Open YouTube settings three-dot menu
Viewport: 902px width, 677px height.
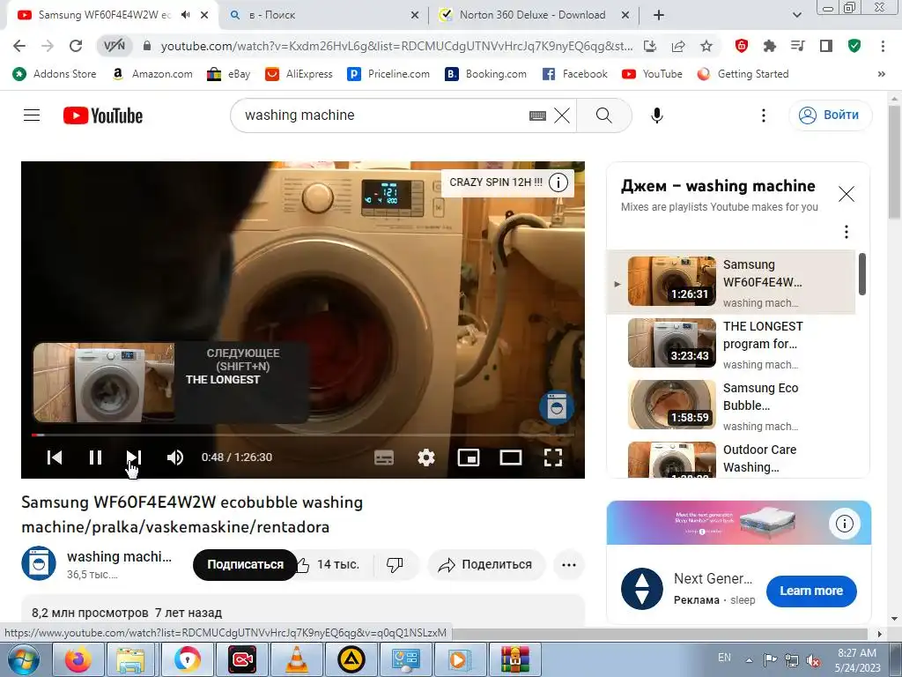(764, 115)
